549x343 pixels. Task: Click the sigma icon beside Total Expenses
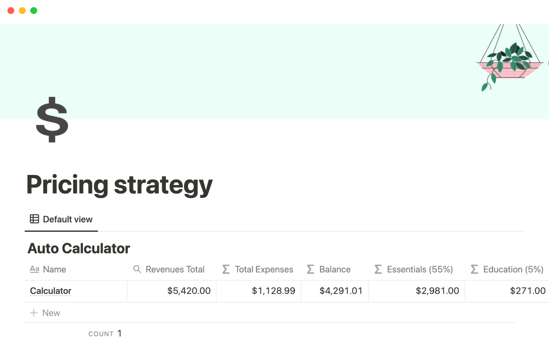(226, 269)
